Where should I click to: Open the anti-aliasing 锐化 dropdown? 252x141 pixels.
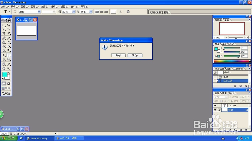point(91,12)
